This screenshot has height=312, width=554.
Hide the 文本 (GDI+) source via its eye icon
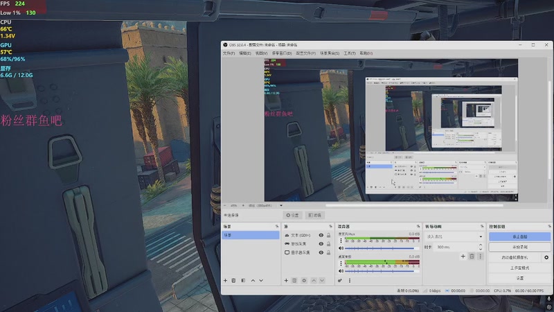[x=321, y=235]
